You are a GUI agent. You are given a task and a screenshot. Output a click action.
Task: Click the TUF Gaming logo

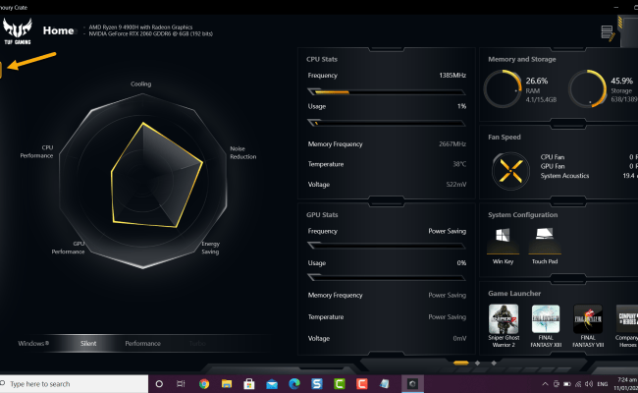(x=17, y=31)
